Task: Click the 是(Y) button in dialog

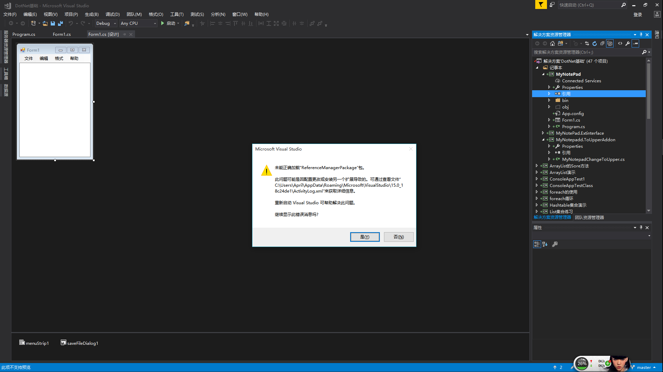Action: pyautogui.click(x=365, y=237)
